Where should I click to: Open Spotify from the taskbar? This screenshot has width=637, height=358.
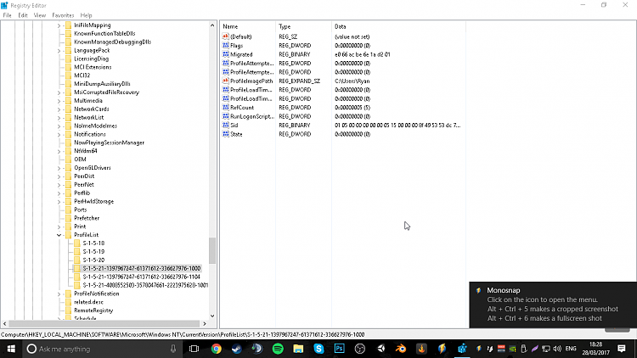[278, 349]
